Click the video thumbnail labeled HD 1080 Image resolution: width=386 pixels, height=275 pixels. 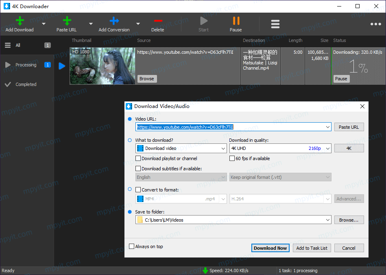pos(102,66)
